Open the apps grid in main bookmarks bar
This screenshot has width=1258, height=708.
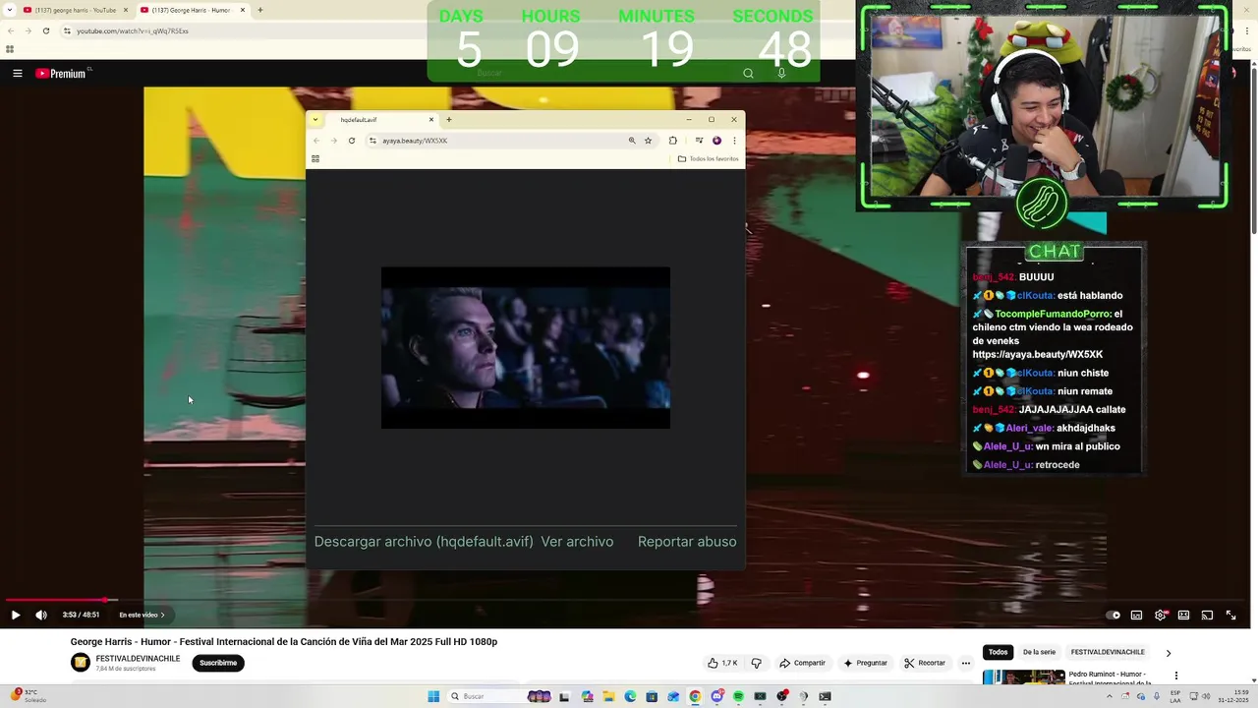(x=10, y=49)
